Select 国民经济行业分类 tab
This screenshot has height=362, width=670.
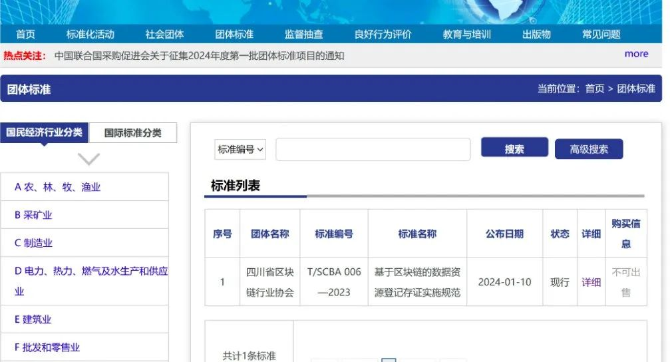click(45, 132)
